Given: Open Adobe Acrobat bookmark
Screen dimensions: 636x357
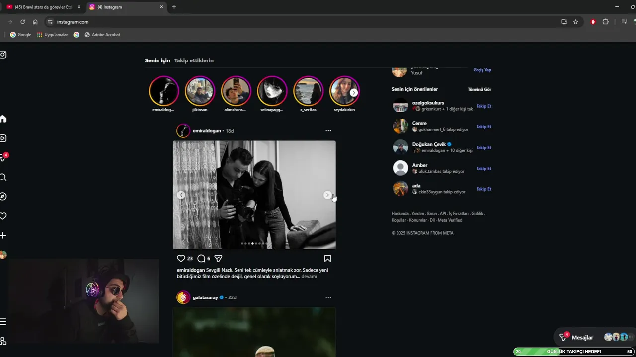Looking at the screenshot, I should (x=102, y=35).
